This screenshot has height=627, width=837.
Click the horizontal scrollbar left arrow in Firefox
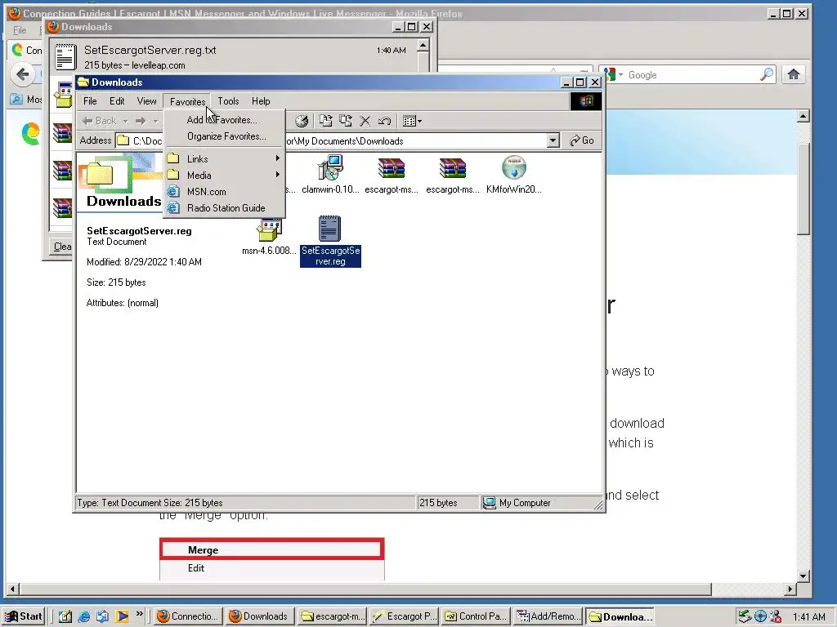(13, 589)
